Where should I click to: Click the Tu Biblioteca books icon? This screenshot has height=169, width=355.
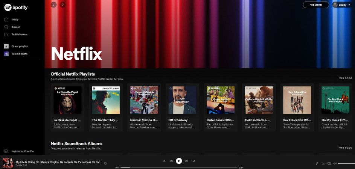6,34
